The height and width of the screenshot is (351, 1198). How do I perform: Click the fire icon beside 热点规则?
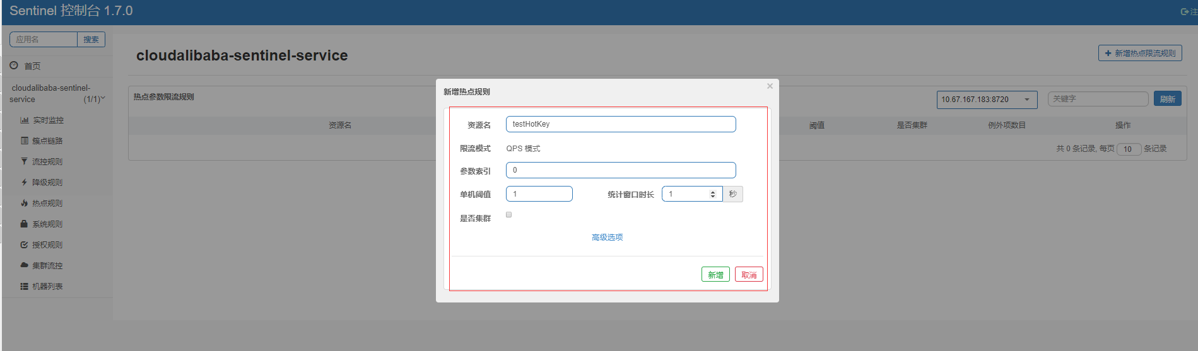tap(25, 203)
